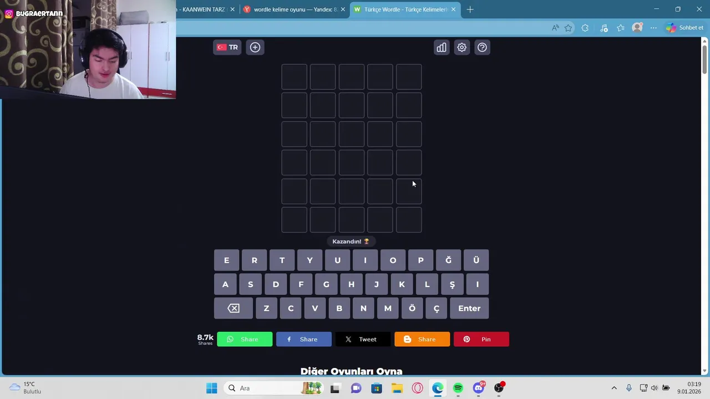Tap letter E on game keyboard
This screenshot has width=710, height=399.
[x=226, y=260]
